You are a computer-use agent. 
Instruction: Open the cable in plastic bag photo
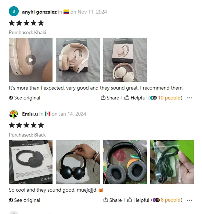click(172, 162)
